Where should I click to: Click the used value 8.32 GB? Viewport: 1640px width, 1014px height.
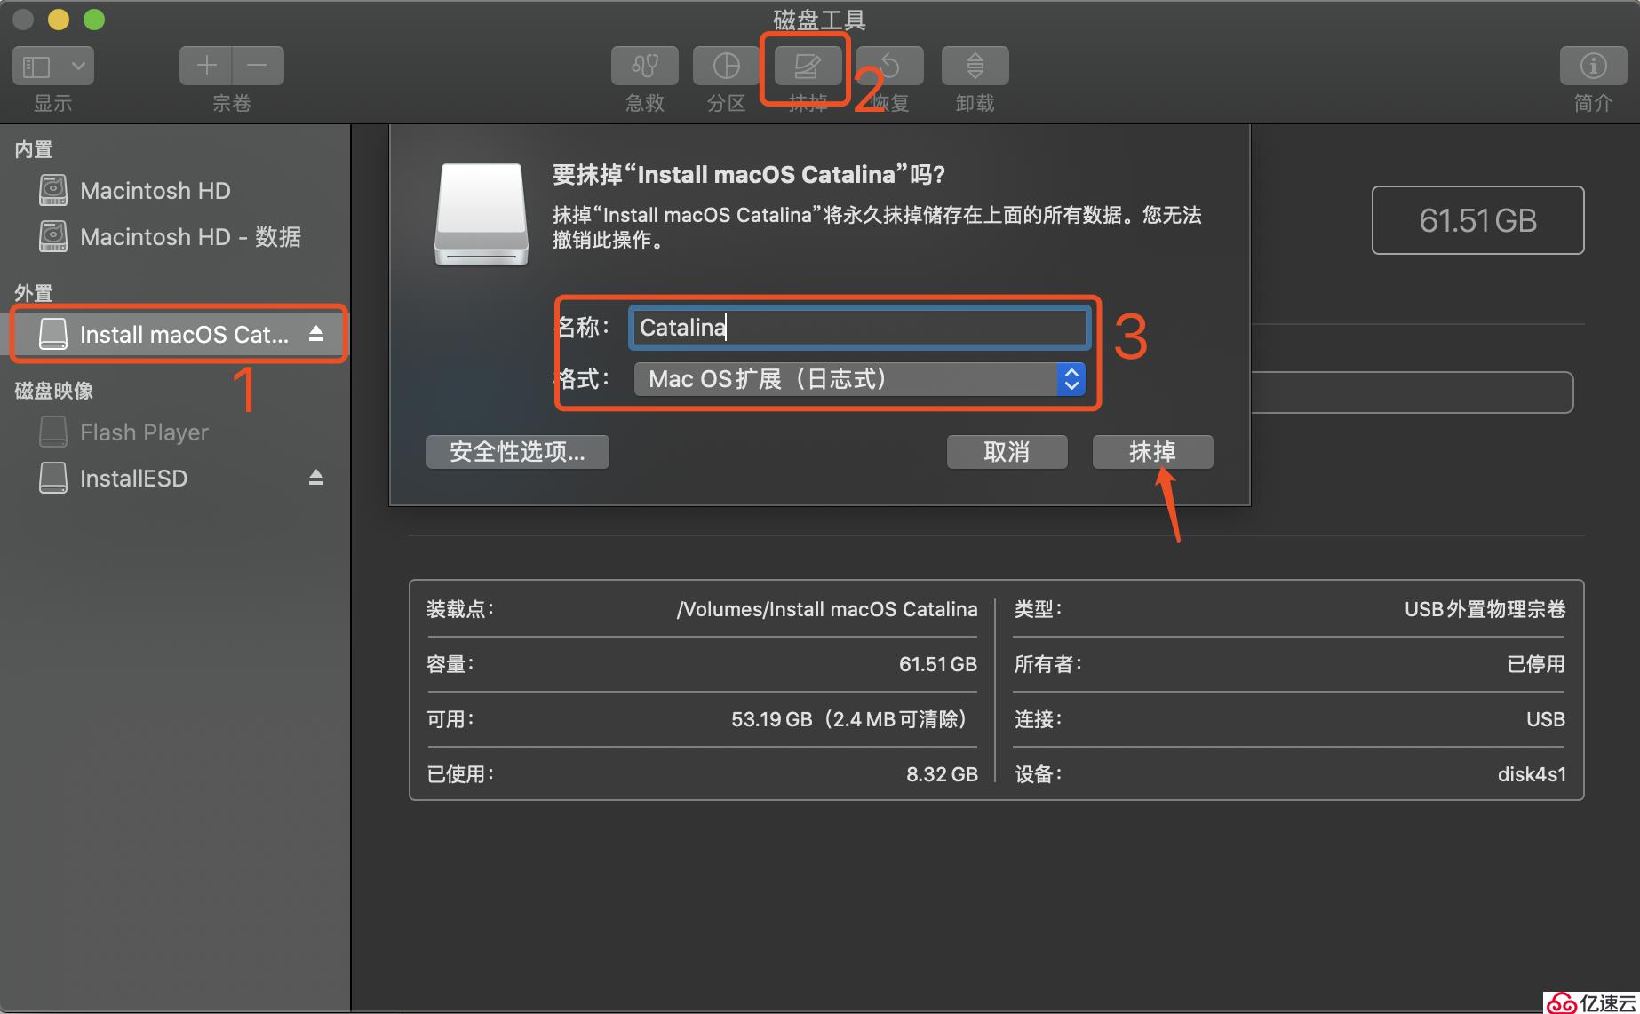point(942,774)
